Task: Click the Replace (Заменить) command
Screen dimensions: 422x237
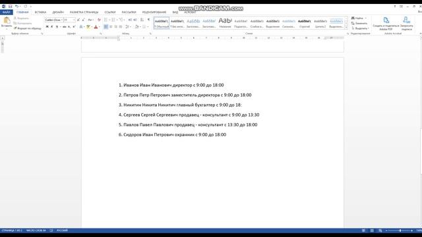Action: pos(359,24)
